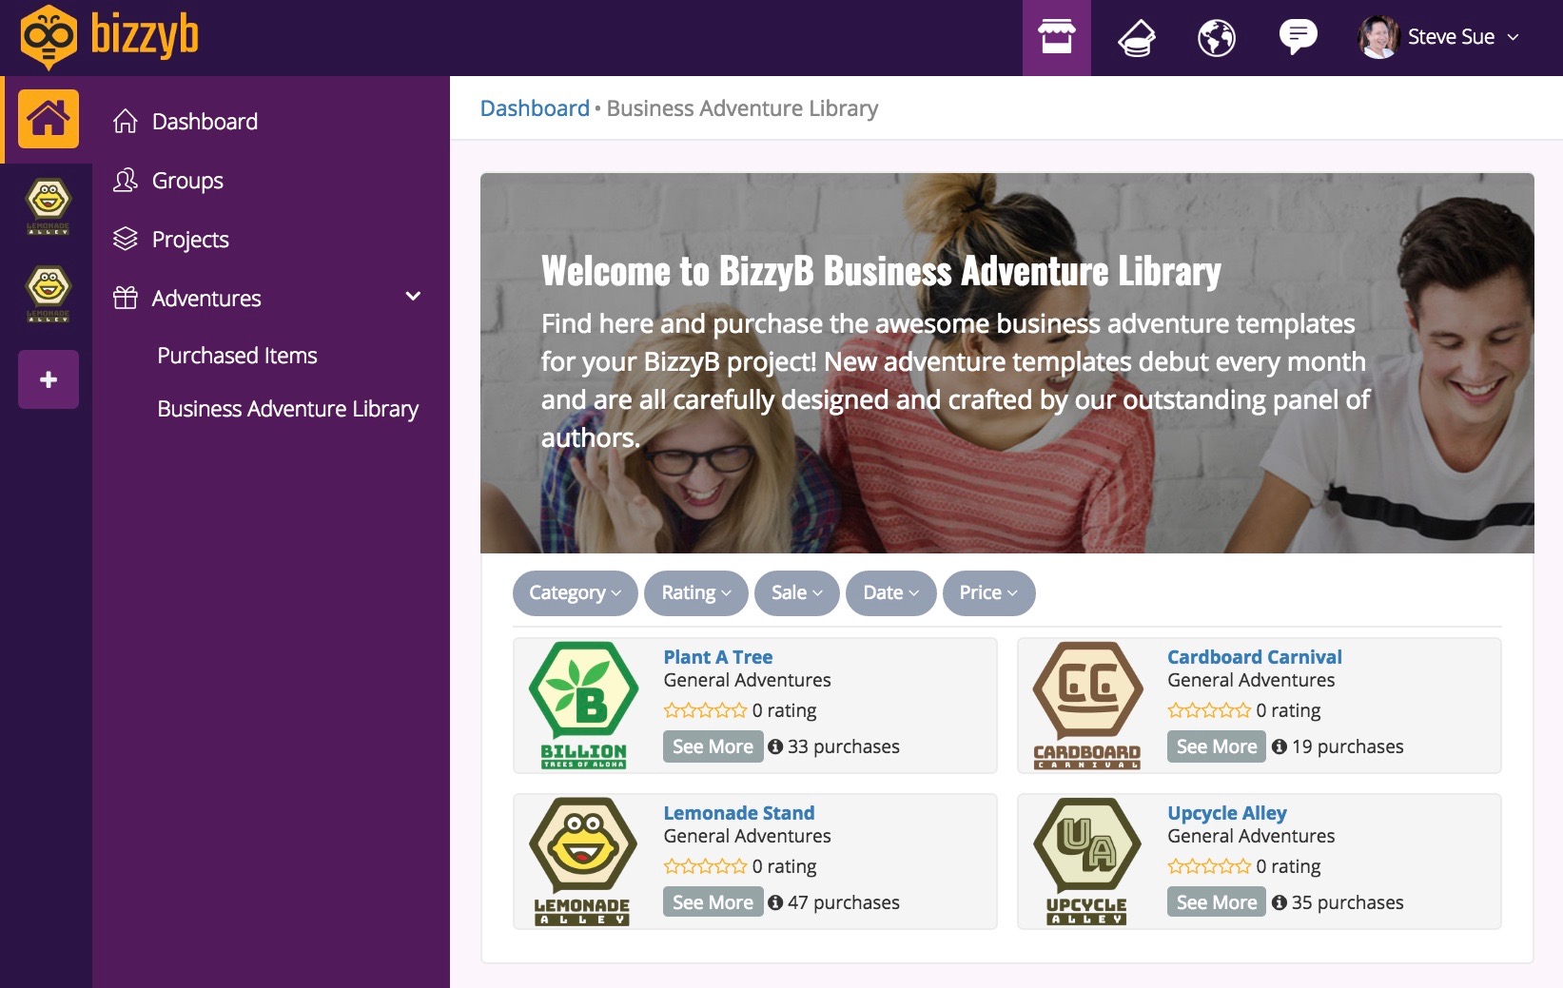Open the Date filter dropdown
Screen dimensions: 1563x988
[x=891, y=592]
